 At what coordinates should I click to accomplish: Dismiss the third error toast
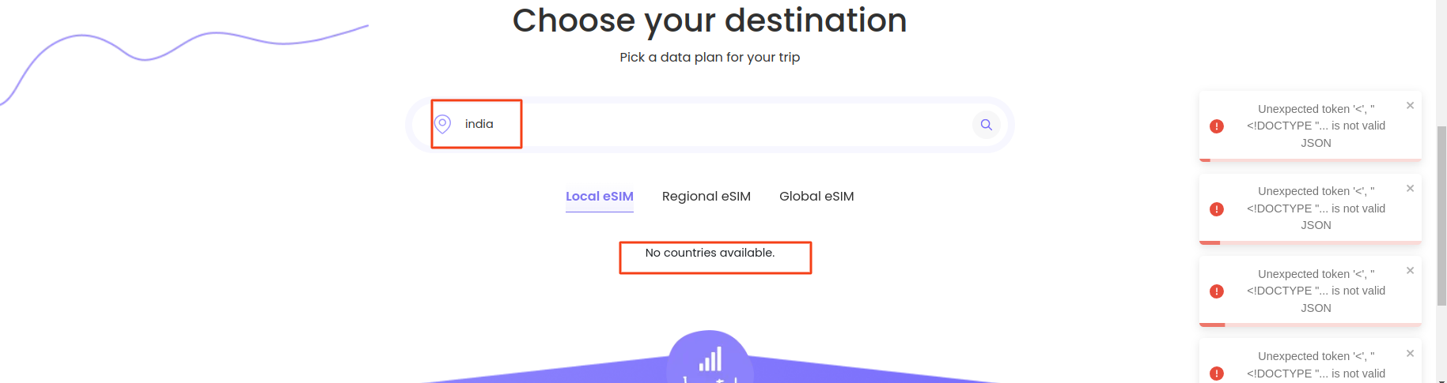[1410, 270]
